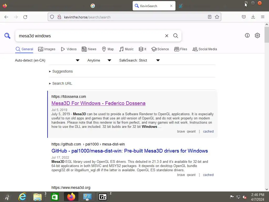Open the Save to Pocket button
The height and width of the screenshot is (202, 269).
244,17
